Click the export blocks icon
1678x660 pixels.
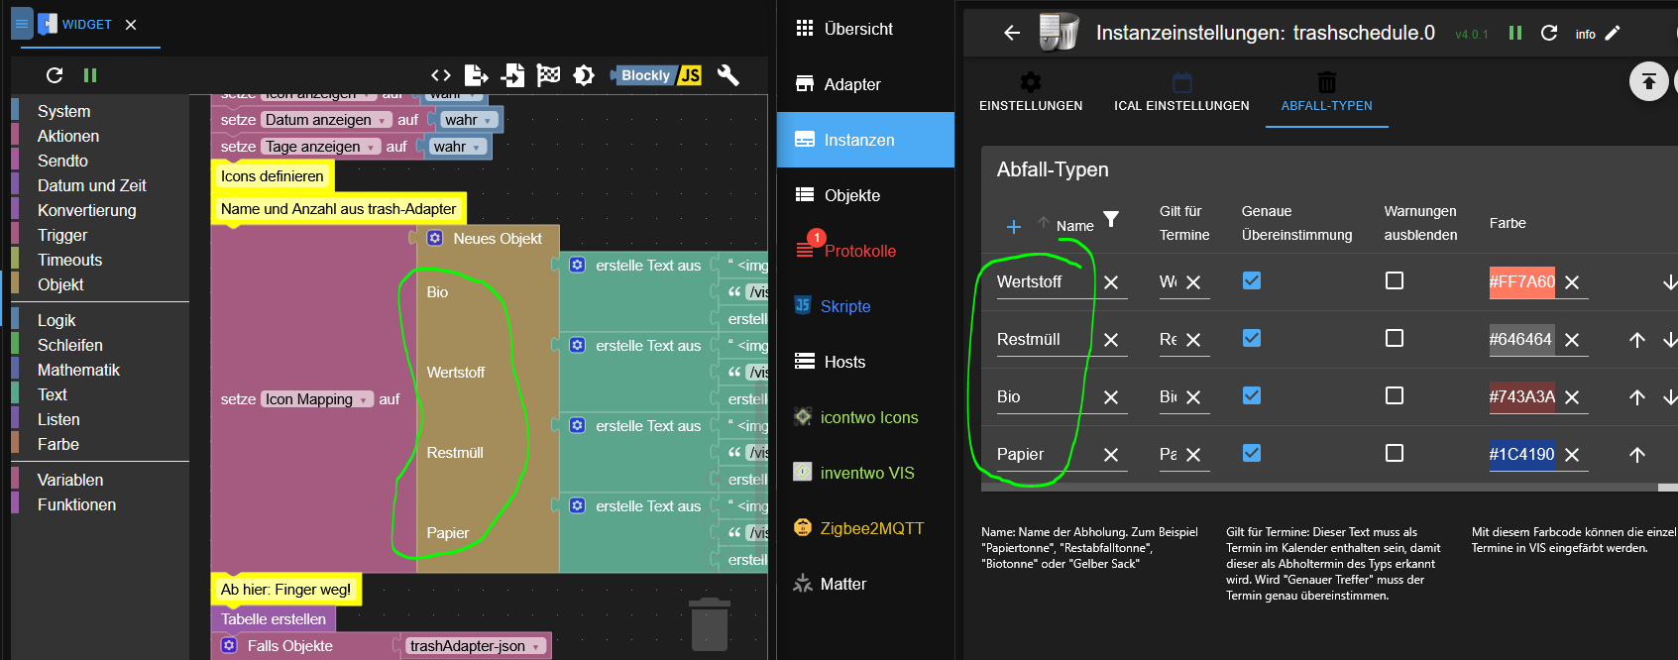[x=477, y=75]
